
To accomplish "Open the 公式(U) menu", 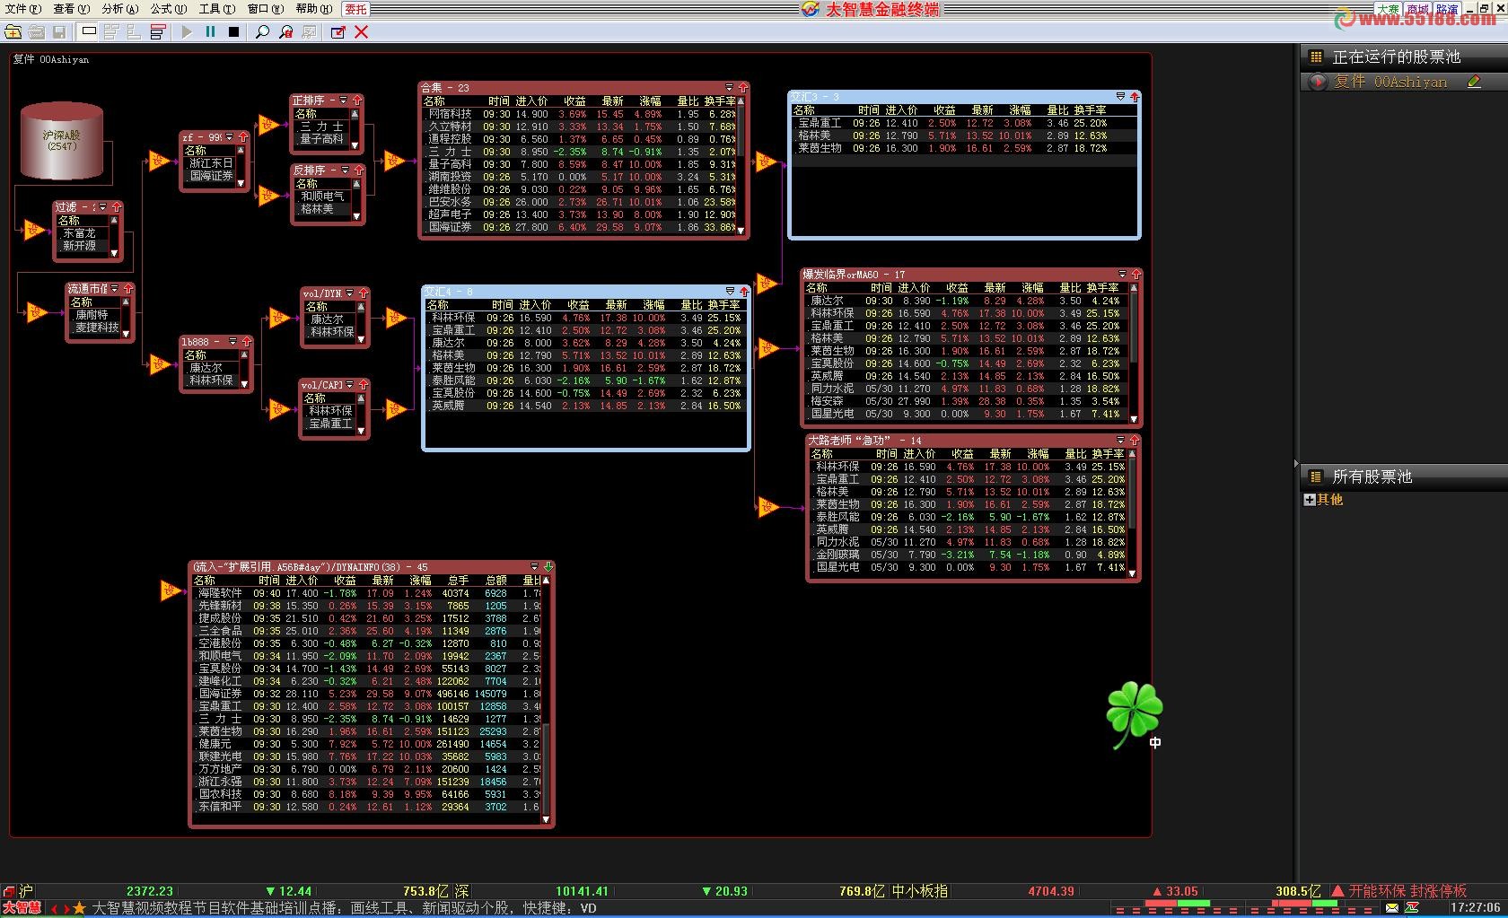I will pos(168,8).
